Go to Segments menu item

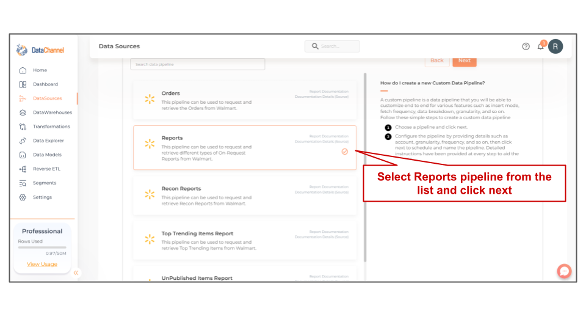tap(45, 183)
